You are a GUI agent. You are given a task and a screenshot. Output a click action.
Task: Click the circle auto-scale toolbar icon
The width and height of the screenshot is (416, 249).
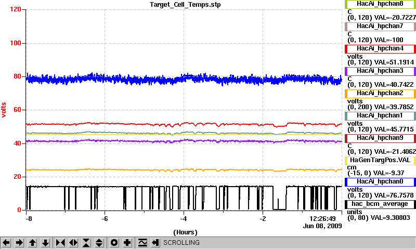click(x=114, y=243)
